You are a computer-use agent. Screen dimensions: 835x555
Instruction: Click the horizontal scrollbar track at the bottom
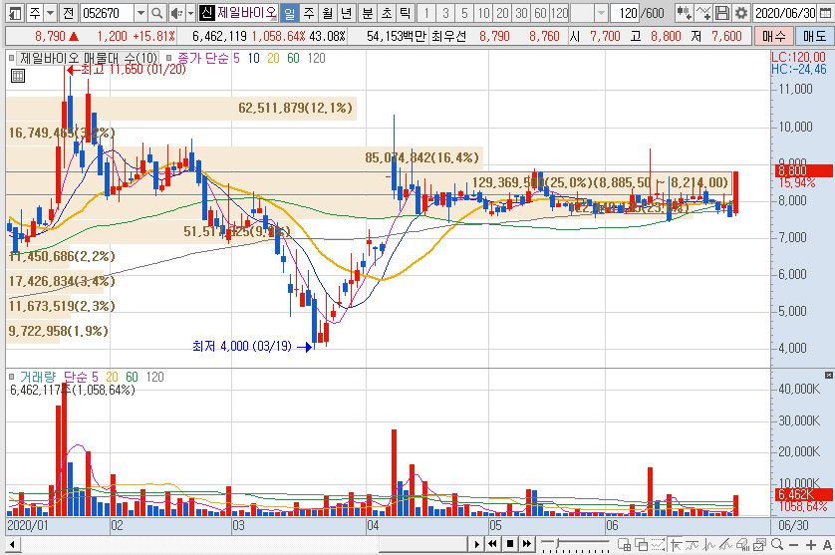(242, 545)
